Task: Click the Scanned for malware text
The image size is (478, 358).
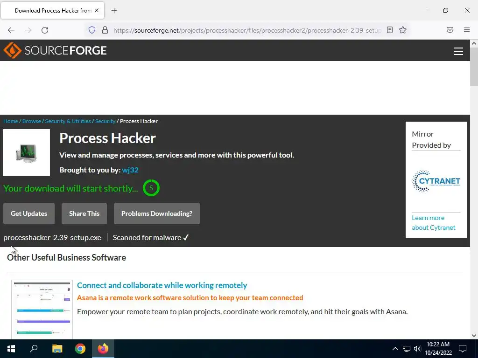Action: click(151, 237)
